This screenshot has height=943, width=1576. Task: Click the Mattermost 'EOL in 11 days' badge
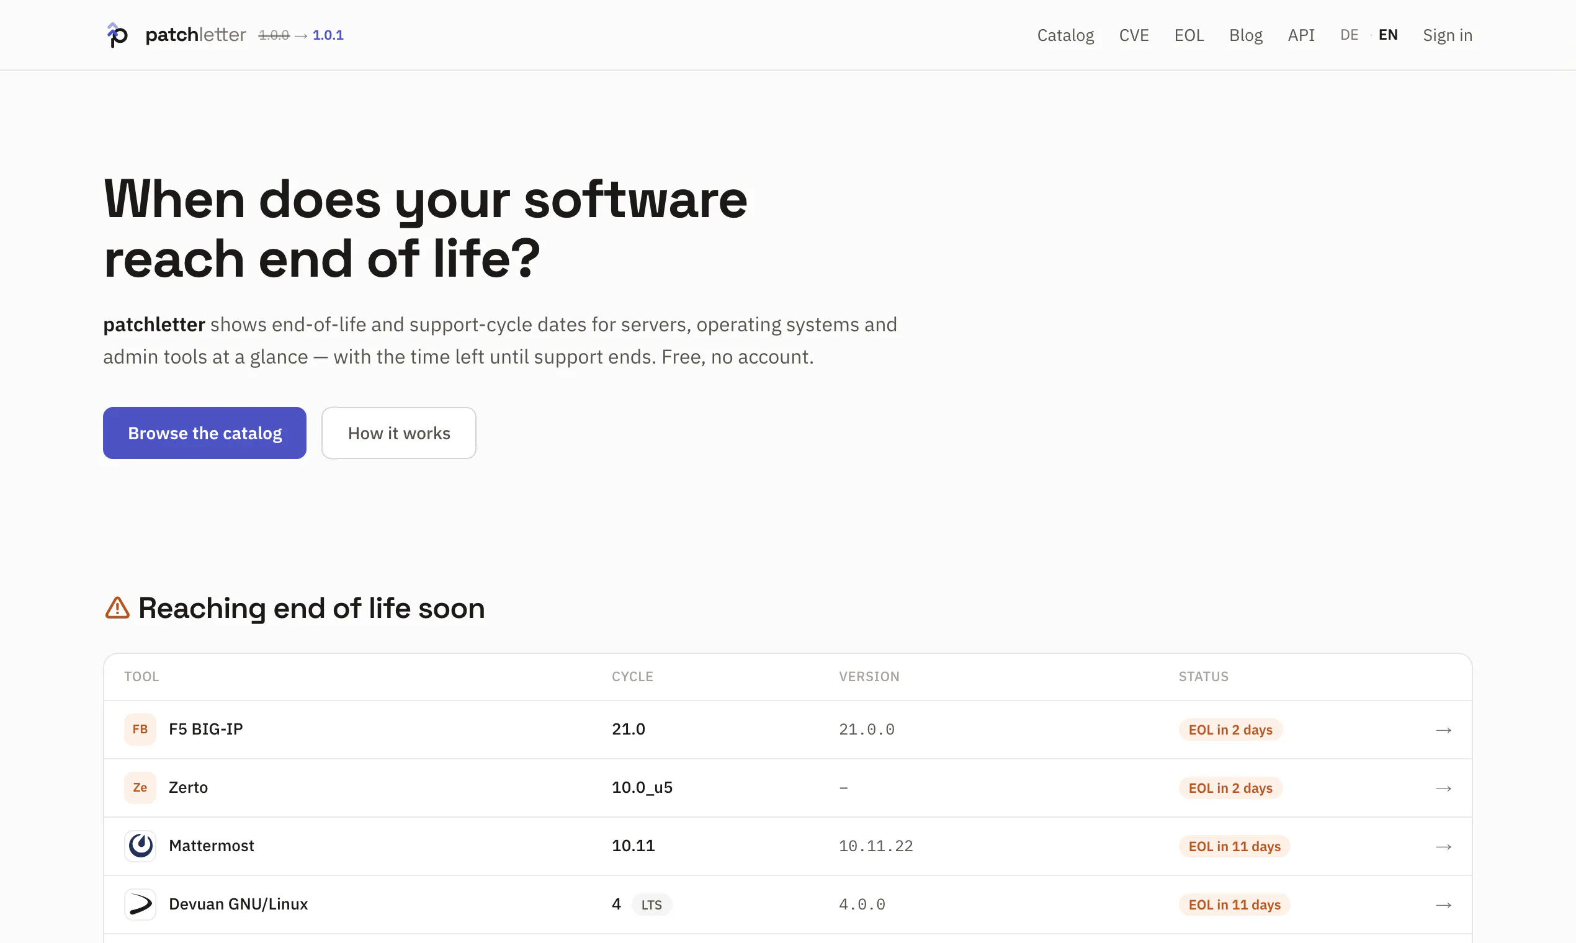pos(1234,847)
